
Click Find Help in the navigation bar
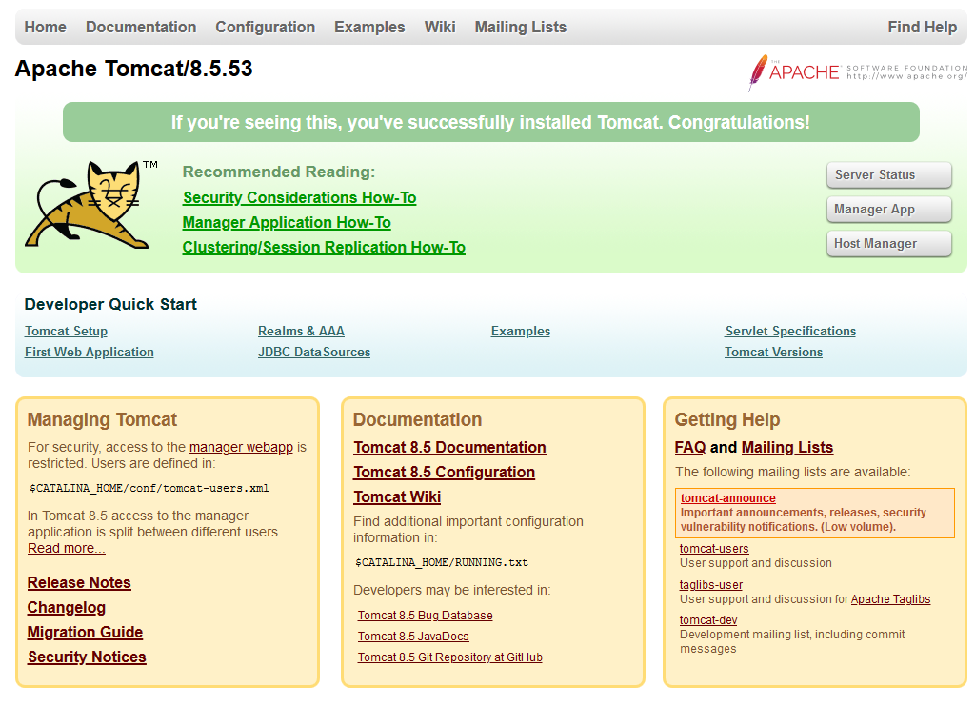pyautogui.click(x=922, y=28)
